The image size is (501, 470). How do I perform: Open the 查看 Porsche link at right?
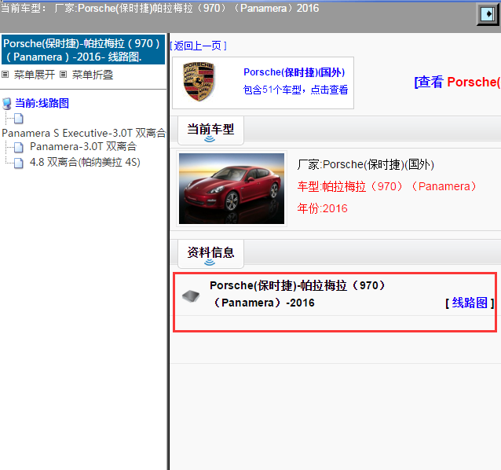tap(457, 83)
